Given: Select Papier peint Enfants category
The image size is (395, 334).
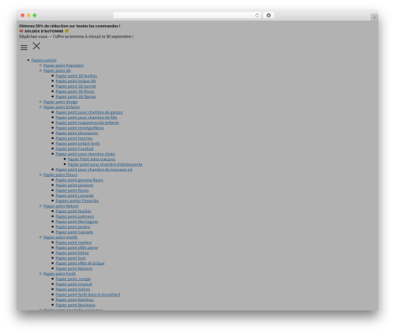Looking at the screenshot, I should pyautogui.click(x=62, y=107).
